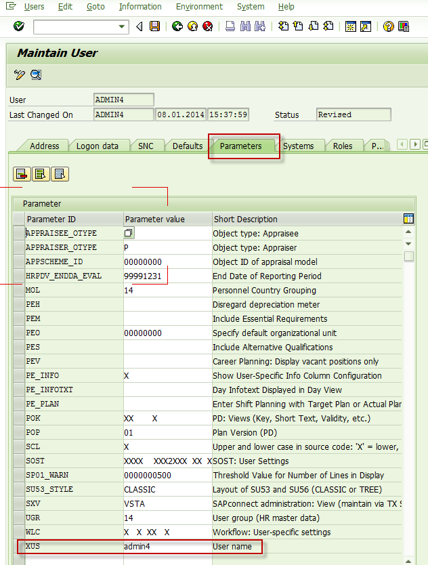Click the Other User icon below the title
Image resolution: width=428 pixels, height=565 pixels.
36,75
